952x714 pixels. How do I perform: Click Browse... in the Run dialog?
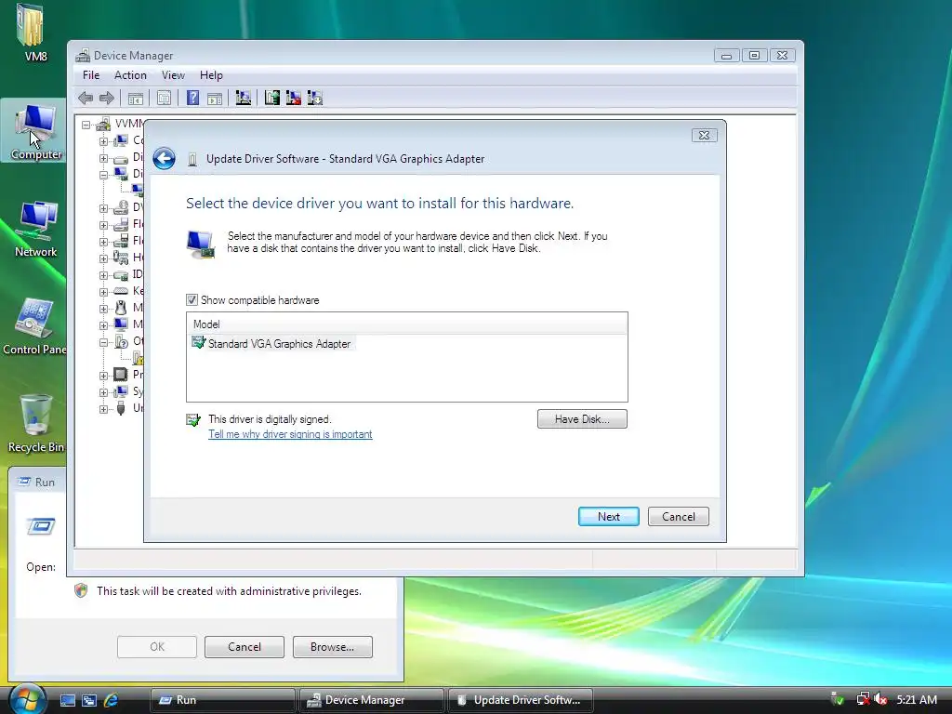pos(332,647)
